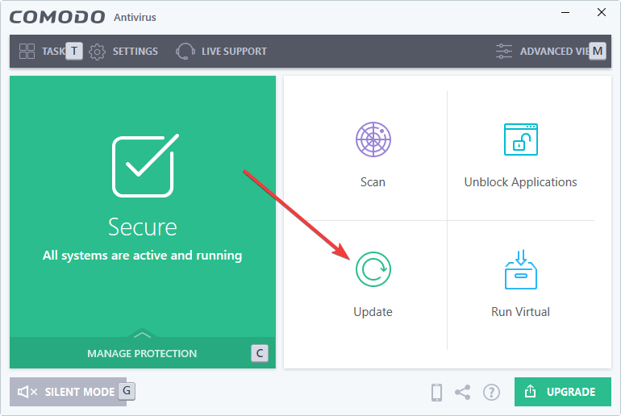Open LIVE SUPPORT from the top bar
Screen dimensions: 621x416
coord(234,52)
